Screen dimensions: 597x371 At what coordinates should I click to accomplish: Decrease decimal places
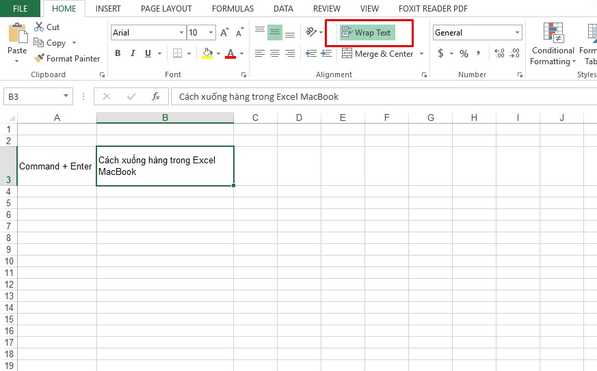[x=515, y=53]
